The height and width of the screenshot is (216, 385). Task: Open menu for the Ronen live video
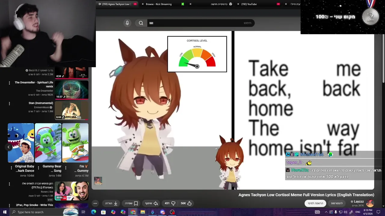pyautogui.click(x=9, y=184)
